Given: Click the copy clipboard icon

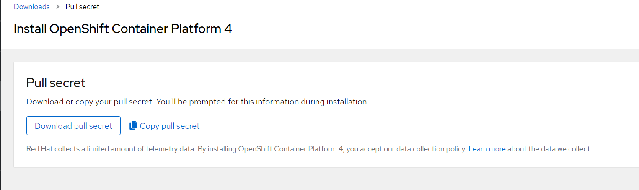Looking at the screenshot, I should point(133,126).
